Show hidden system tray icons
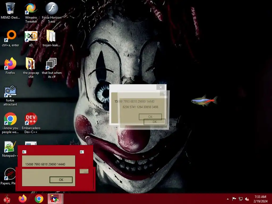Viewport: 272px width, 204px height. pyautogui.click(x=228, y=199)
